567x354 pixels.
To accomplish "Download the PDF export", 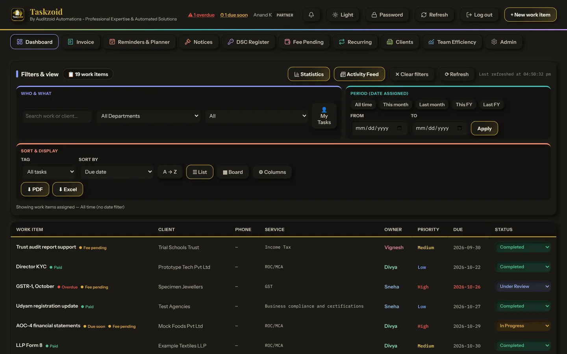I will (35, 189).
